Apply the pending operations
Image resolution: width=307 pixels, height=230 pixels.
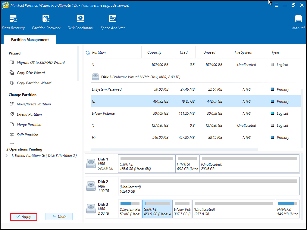[x=23, y=216]
